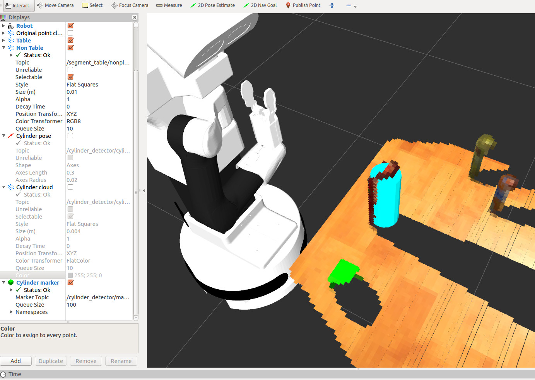Pick the Measure tool

[x=169, y=5]
